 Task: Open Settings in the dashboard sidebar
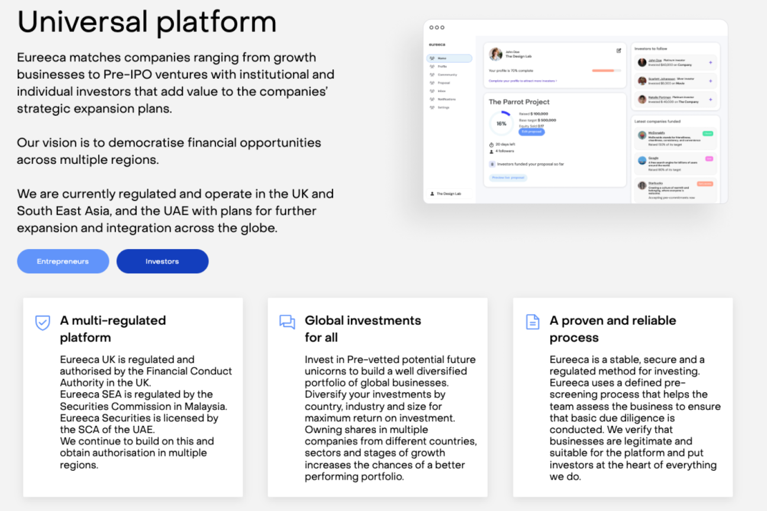click(x=443, y=108)
